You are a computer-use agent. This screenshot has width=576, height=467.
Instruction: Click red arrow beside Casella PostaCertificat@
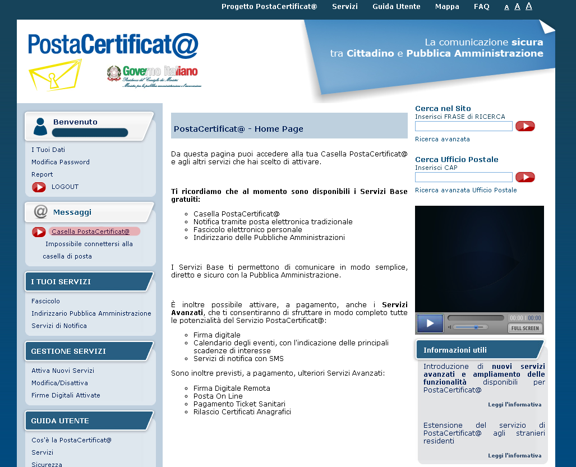[x=39, y=232]
